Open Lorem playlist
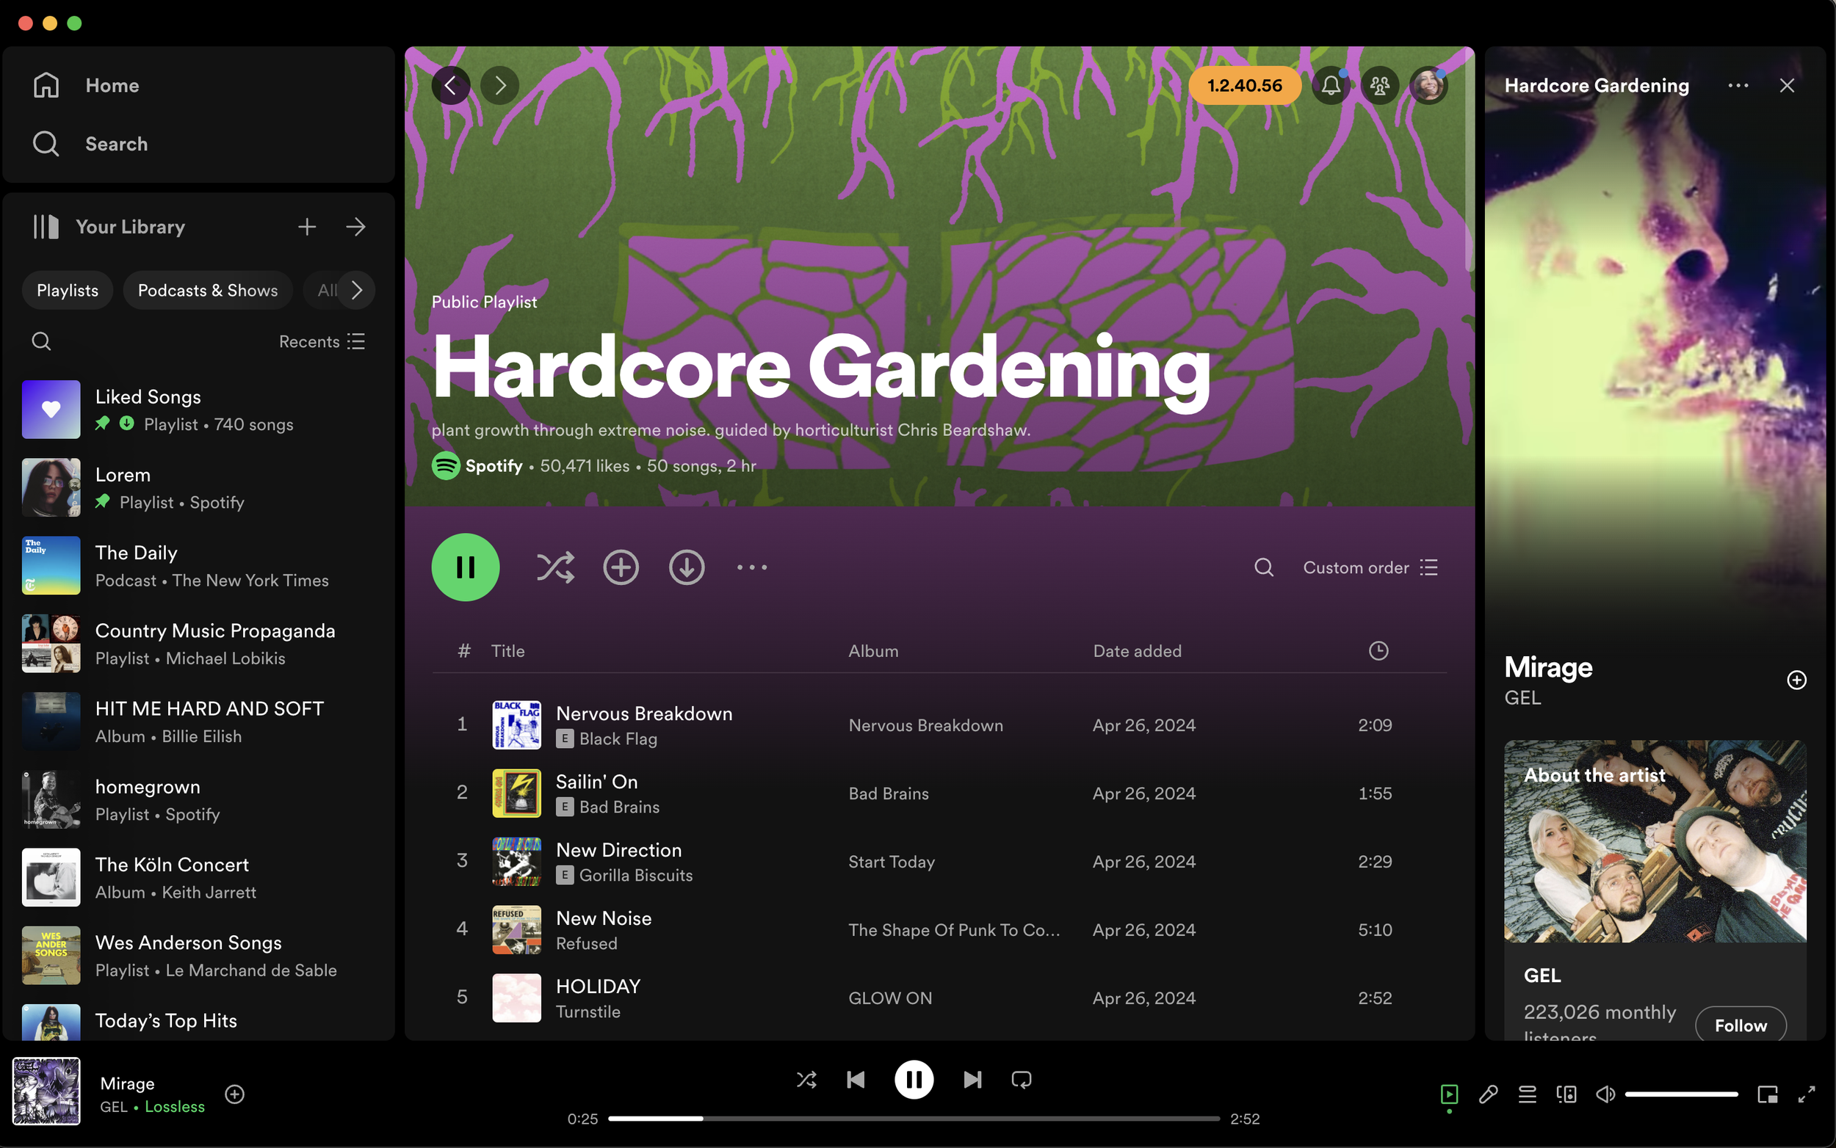The height and width of the screenshot is (1148, 1836). (x=198, y=487)
